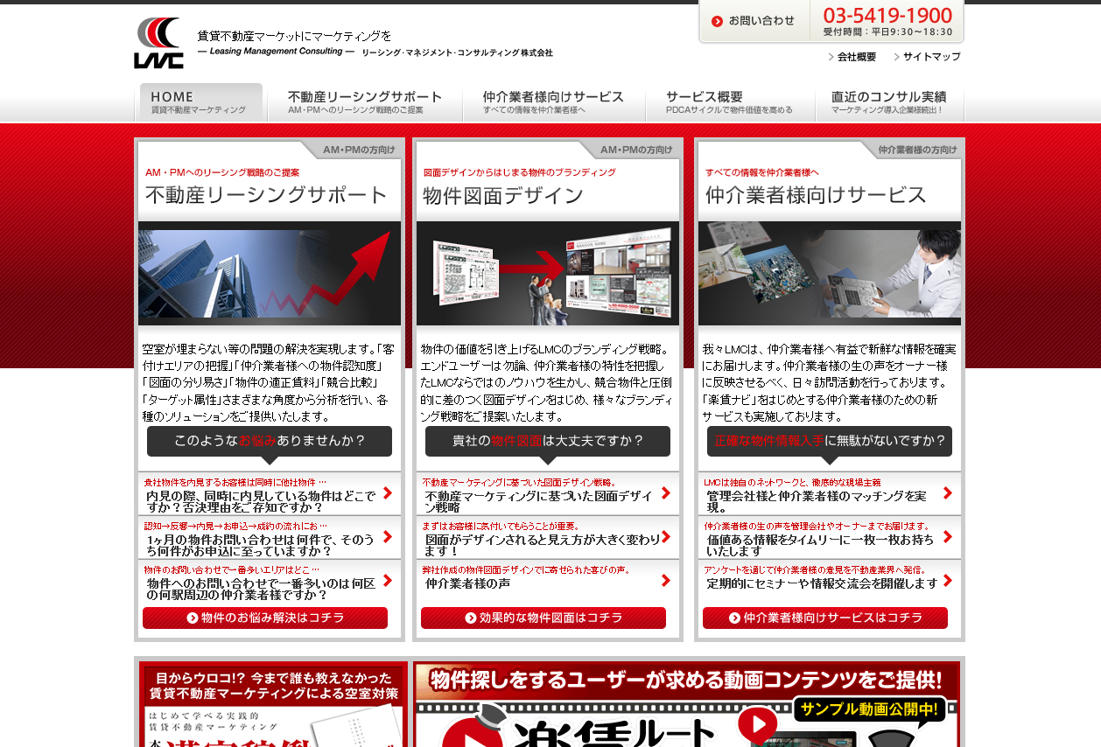Click the LMC company logo

coord(159,43)
